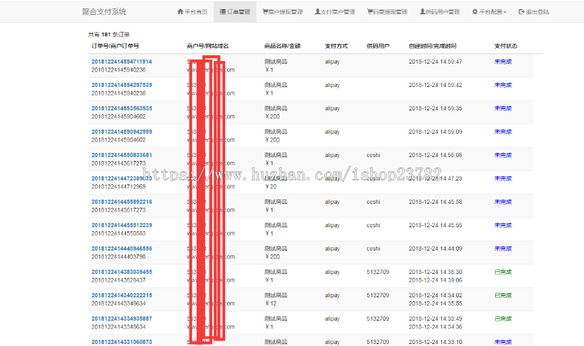
Task: Click the ¥12 amount cell
Action: 271,304
